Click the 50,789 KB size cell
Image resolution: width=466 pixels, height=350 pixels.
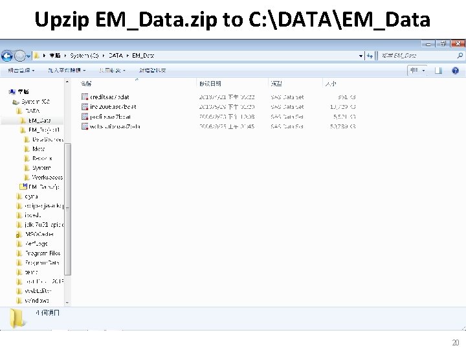tap(342, 126)
